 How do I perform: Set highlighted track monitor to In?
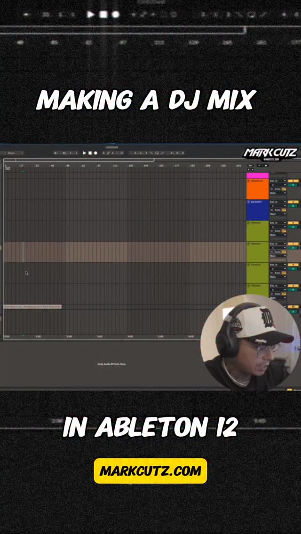[x=272, y=251]
